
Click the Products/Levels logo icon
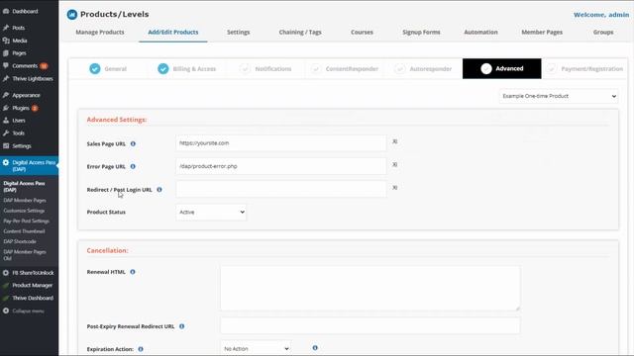72,15
